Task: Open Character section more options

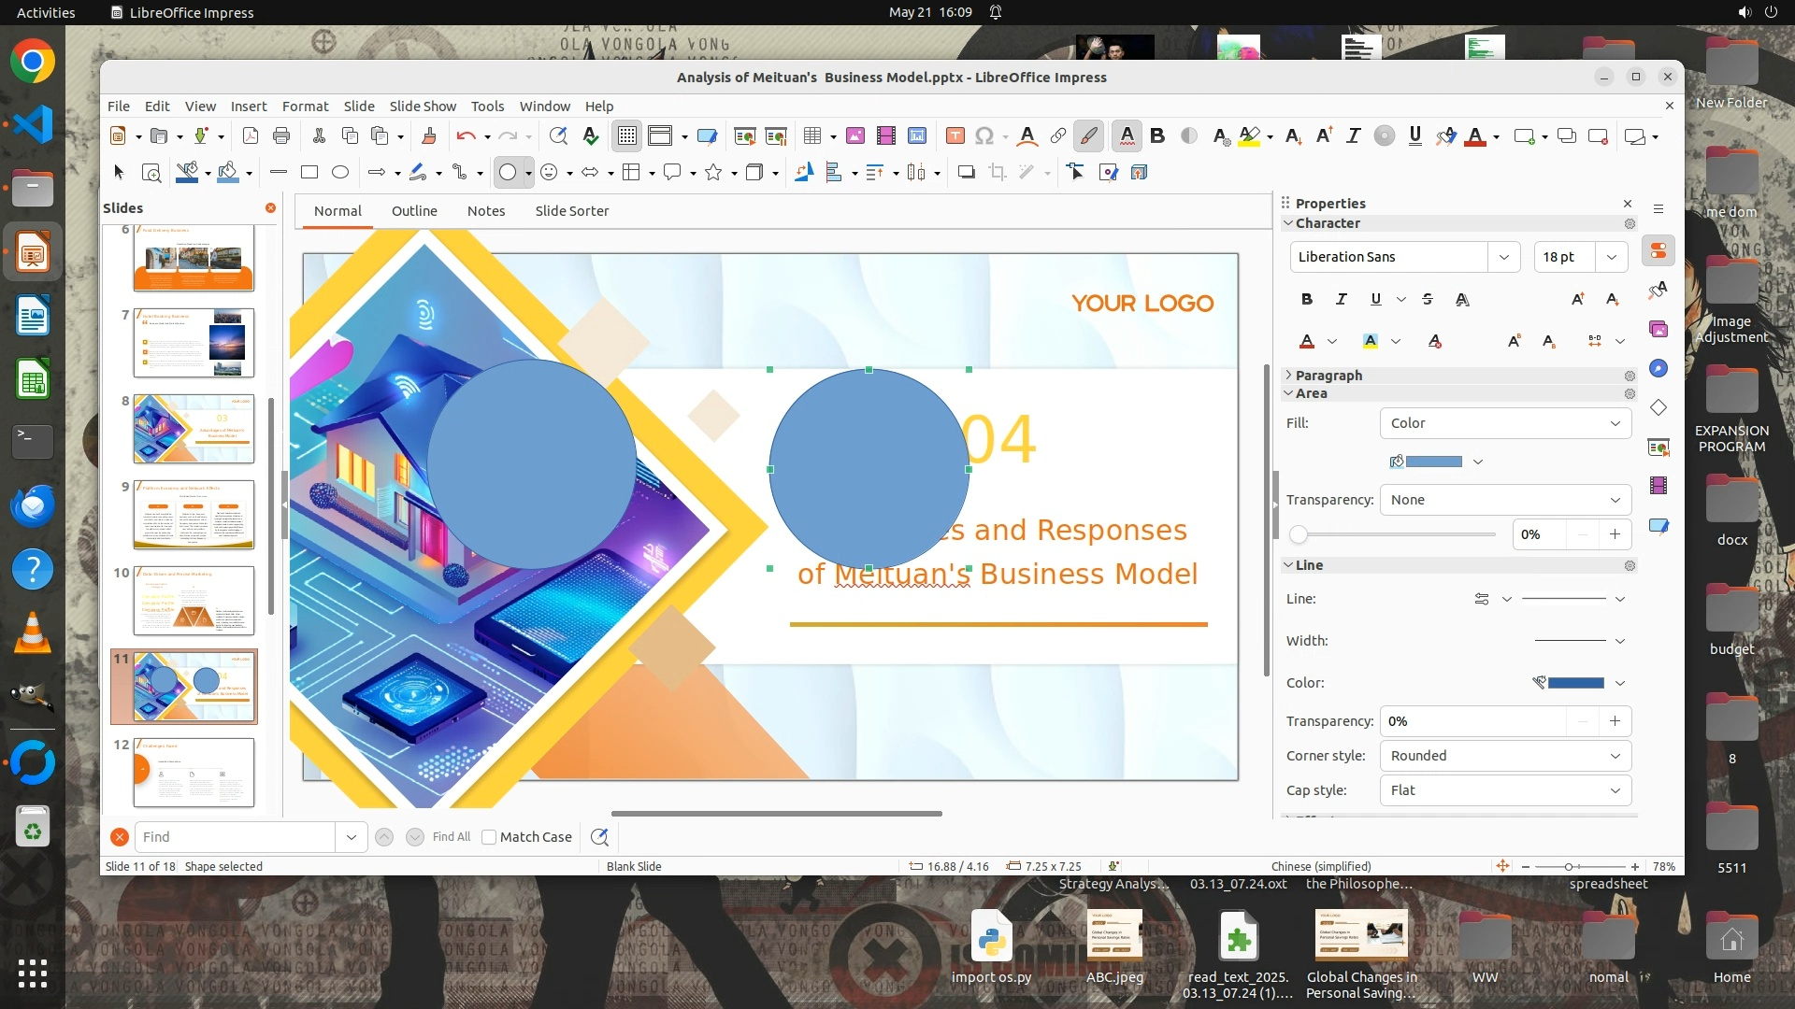Action: point(1630,223)
